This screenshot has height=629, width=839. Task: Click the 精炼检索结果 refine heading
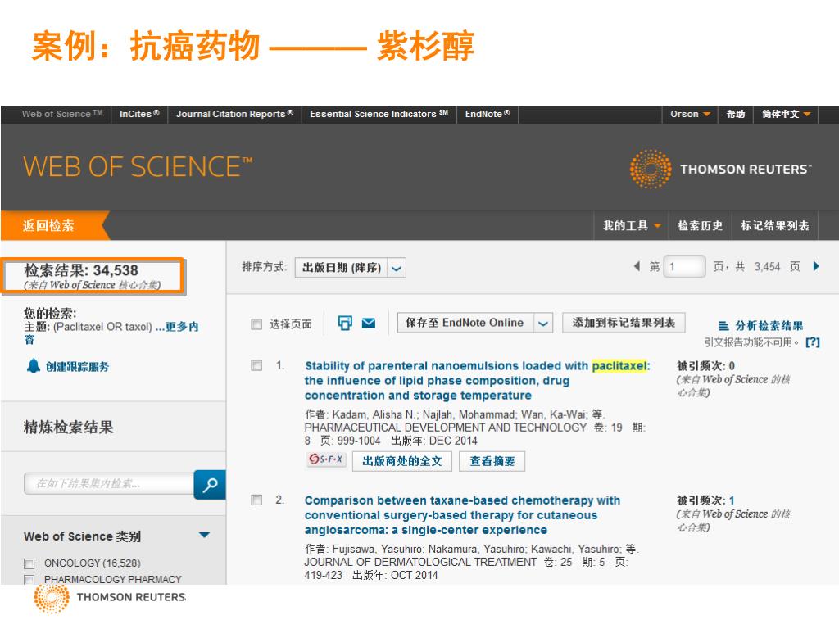click(x=69, y=428)
